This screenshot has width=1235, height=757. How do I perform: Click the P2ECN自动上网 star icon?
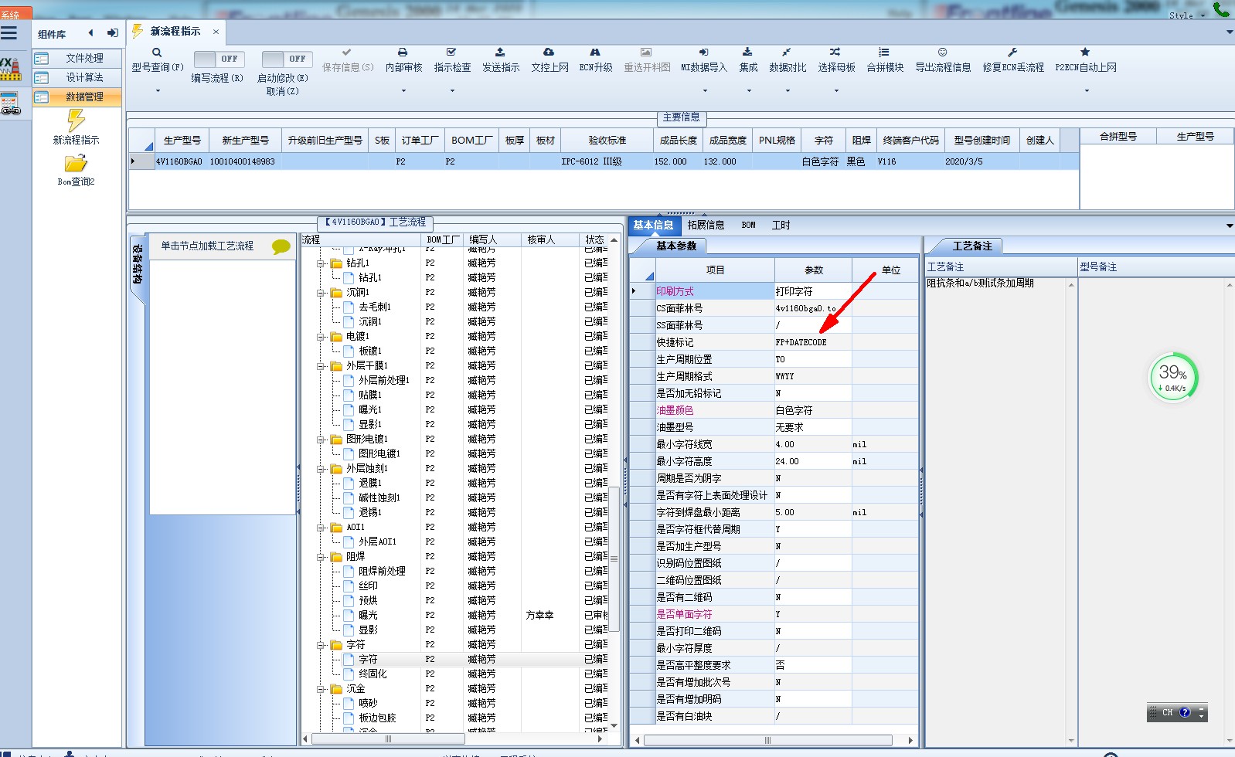pyautogui.click(x=1085, y=53)
